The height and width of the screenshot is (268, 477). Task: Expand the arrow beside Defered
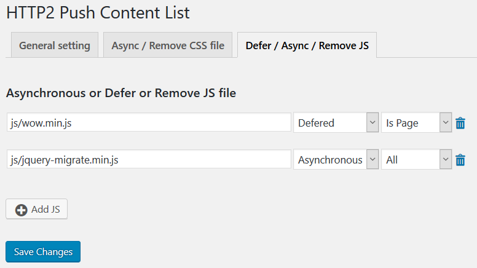coord(372,123)
